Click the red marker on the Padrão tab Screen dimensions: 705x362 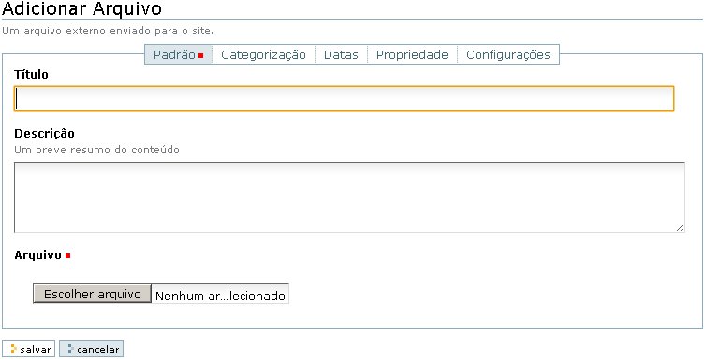[201, 55]
